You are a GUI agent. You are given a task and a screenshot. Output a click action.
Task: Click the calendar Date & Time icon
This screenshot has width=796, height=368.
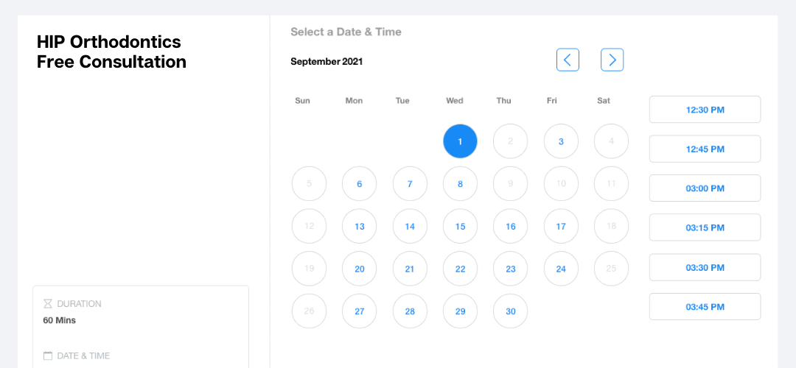point(48,355)
